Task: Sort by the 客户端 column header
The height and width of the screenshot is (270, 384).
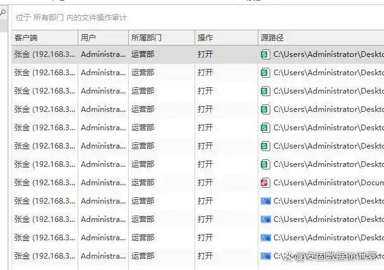Action: tap(45, 38)
